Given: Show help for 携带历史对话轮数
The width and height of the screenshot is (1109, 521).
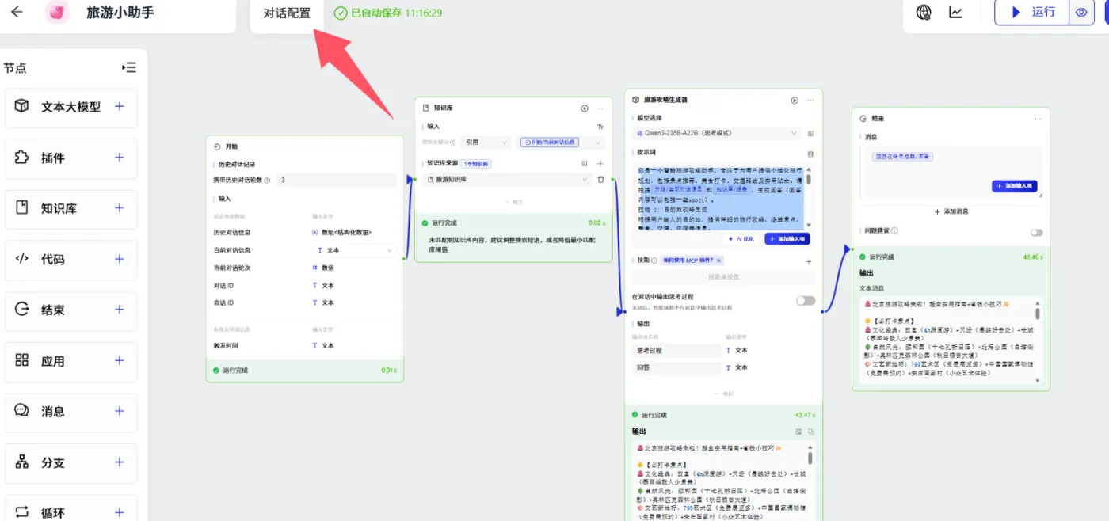Looking at the screenshot, I should [x=267, y=181].
